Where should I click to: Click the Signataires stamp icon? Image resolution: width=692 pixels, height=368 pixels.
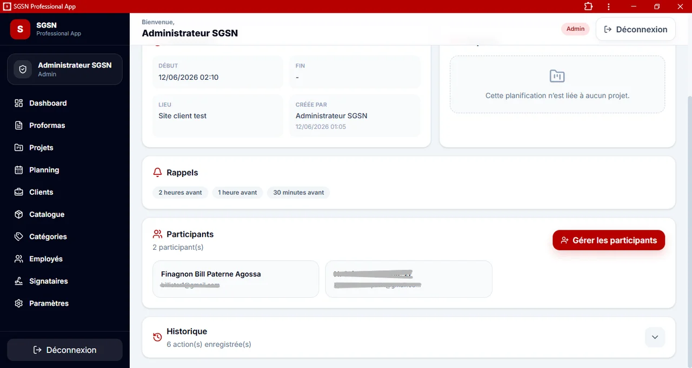click(x=19, y=281)
